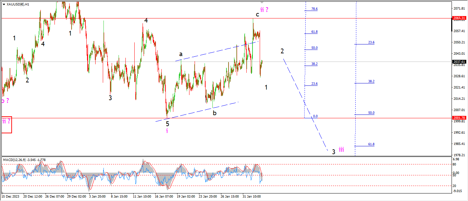468x201 pixels.
Task: Click the red 2065.31 price label
Action: tap(459, 18)
